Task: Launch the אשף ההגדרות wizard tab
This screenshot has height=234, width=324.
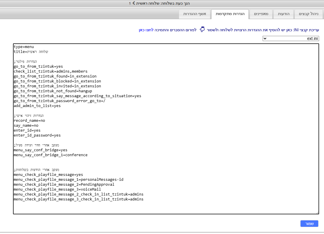Action: 194,14
